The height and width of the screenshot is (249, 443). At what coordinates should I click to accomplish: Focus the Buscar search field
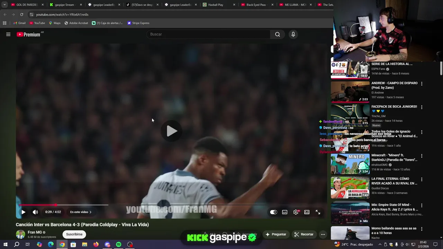coord(208,34)
